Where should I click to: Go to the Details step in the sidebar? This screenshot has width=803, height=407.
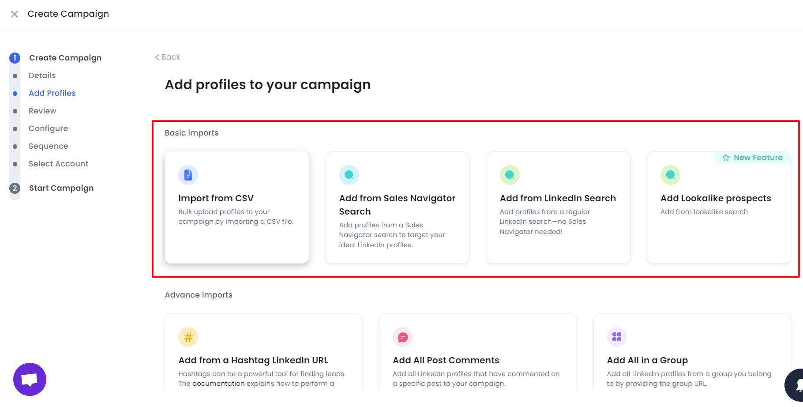point(42,75)
